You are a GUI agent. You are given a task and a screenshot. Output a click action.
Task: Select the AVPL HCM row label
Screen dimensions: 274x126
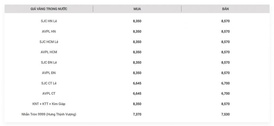pos(49,52)
